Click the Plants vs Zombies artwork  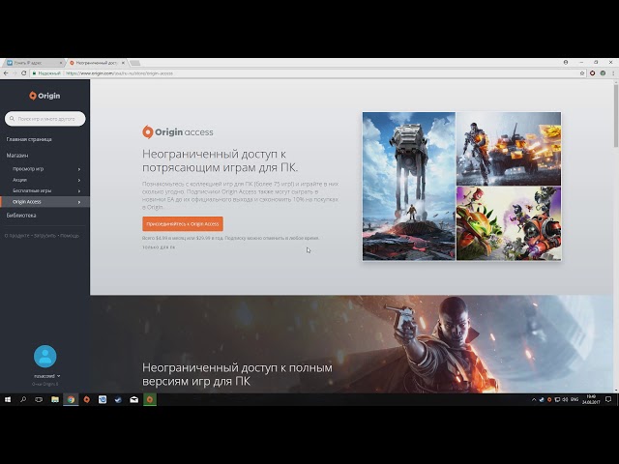pyautogui.click(x=509, y=223)
